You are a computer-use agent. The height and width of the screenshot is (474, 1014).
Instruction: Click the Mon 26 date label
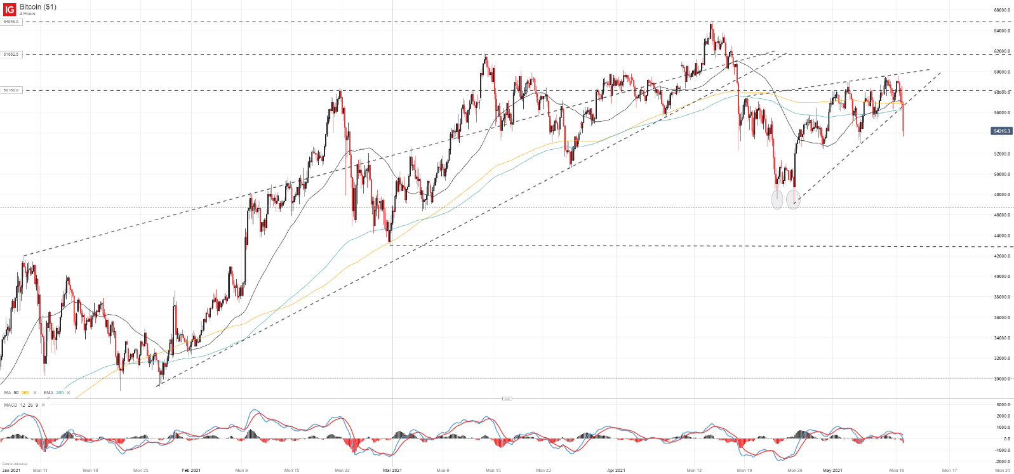click(795, 470)
